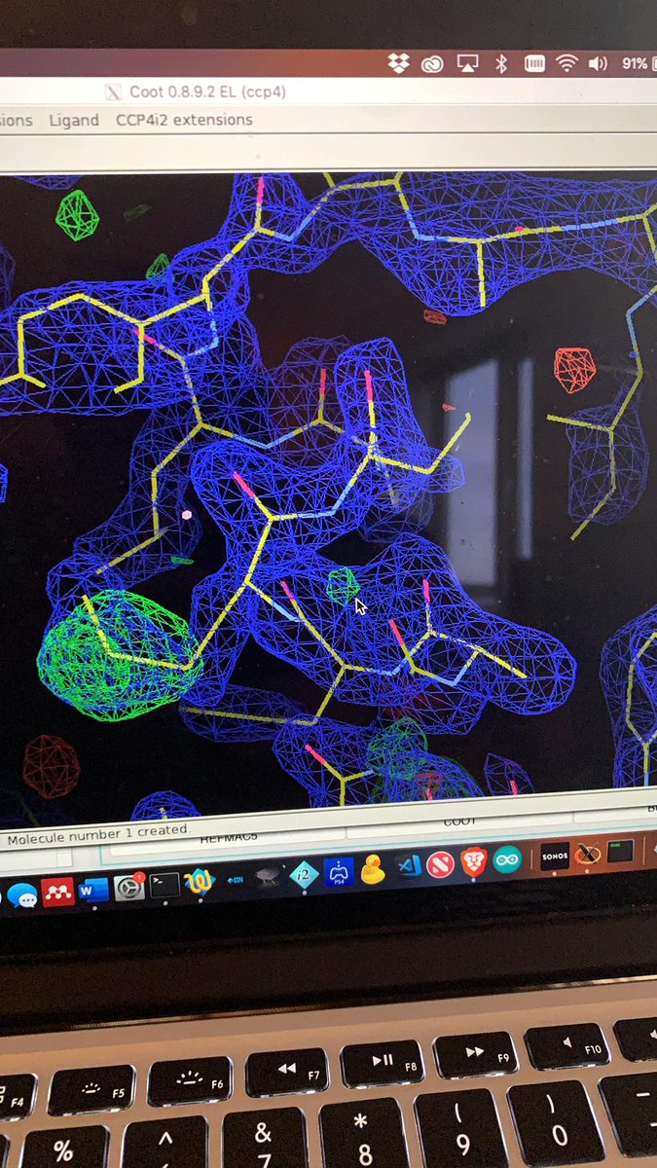657x1168 pixels.
Task: Open the CCP4i2 extensions menu
Action: [x=184, y=120]
